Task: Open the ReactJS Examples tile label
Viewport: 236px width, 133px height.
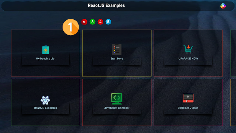Action: coord(45,108)
